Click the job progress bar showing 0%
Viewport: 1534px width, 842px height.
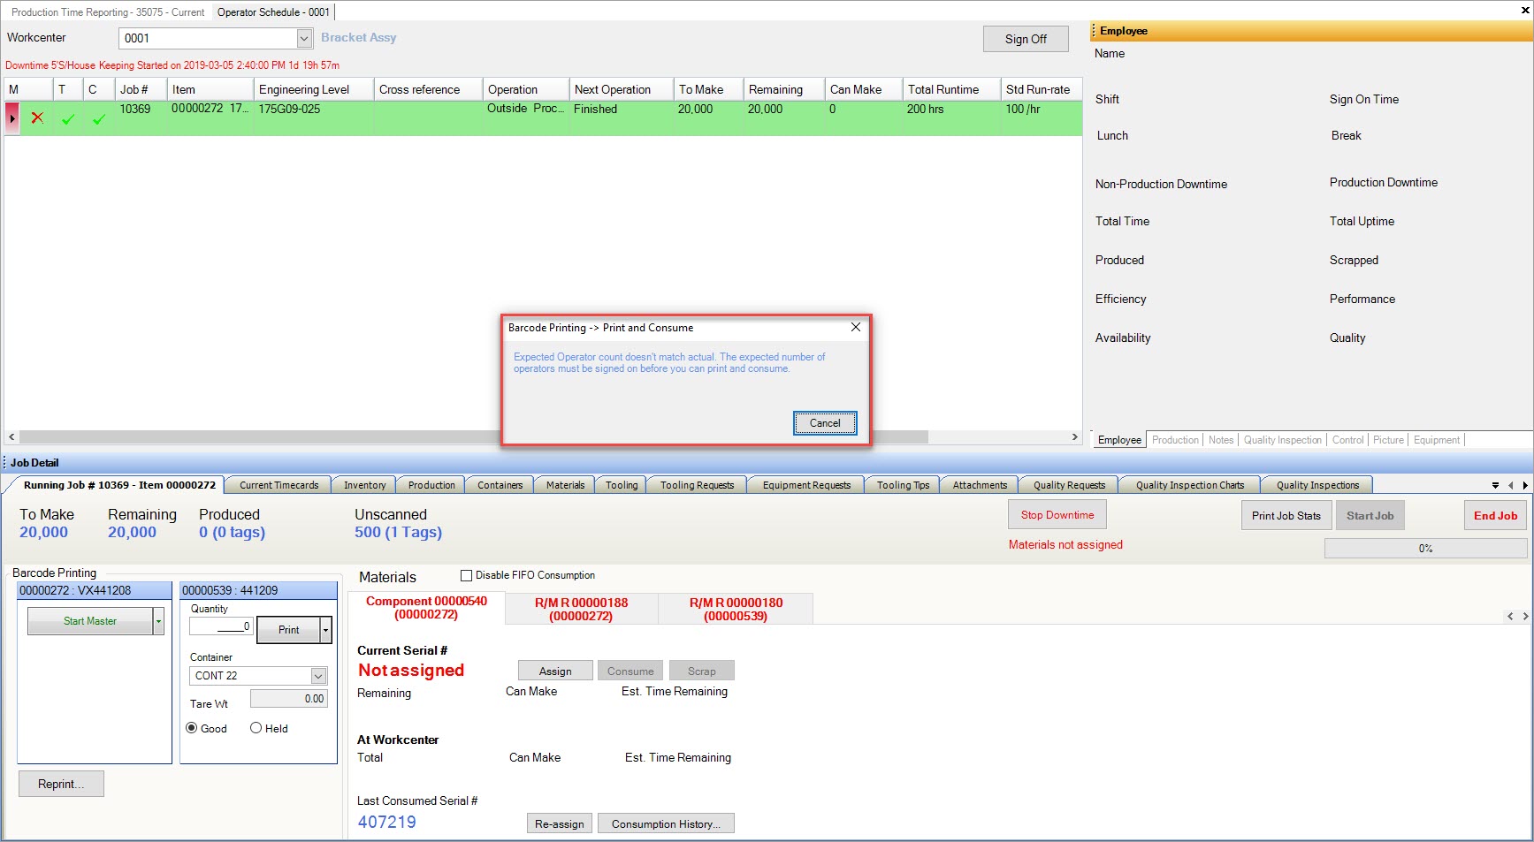coord(1425,549)
